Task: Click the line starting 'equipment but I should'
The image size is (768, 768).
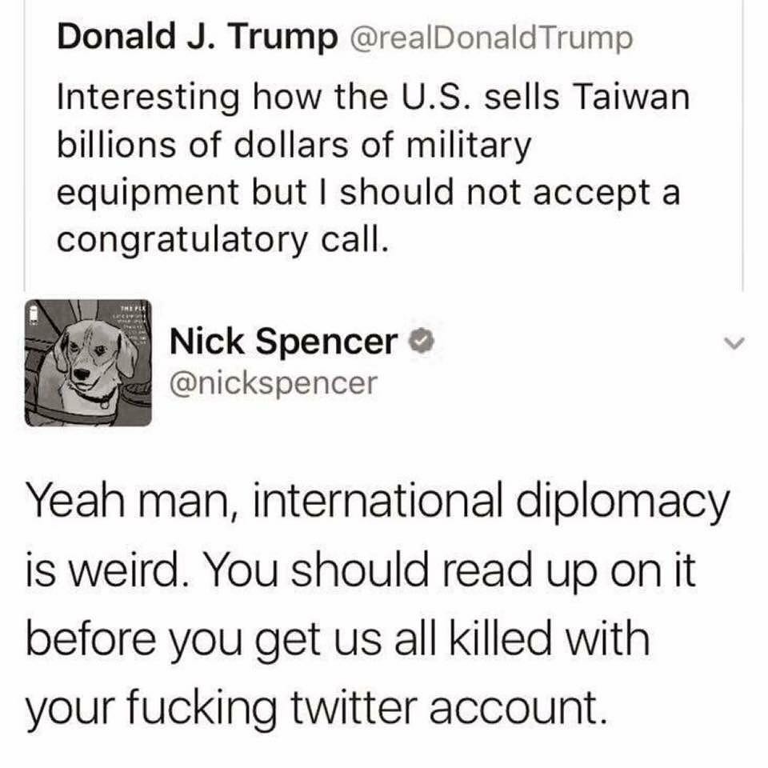Action: (x=368, y=193)
